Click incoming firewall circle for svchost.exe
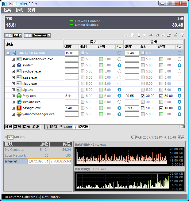189x201 pixels. click(x=119, y=71)
